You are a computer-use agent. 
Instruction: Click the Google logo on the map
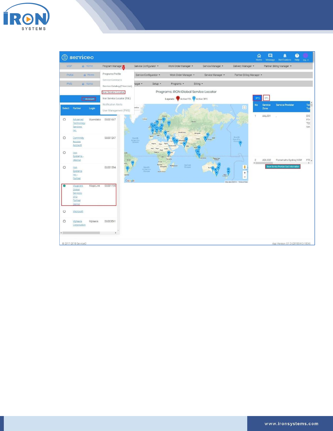pos(130,181)
